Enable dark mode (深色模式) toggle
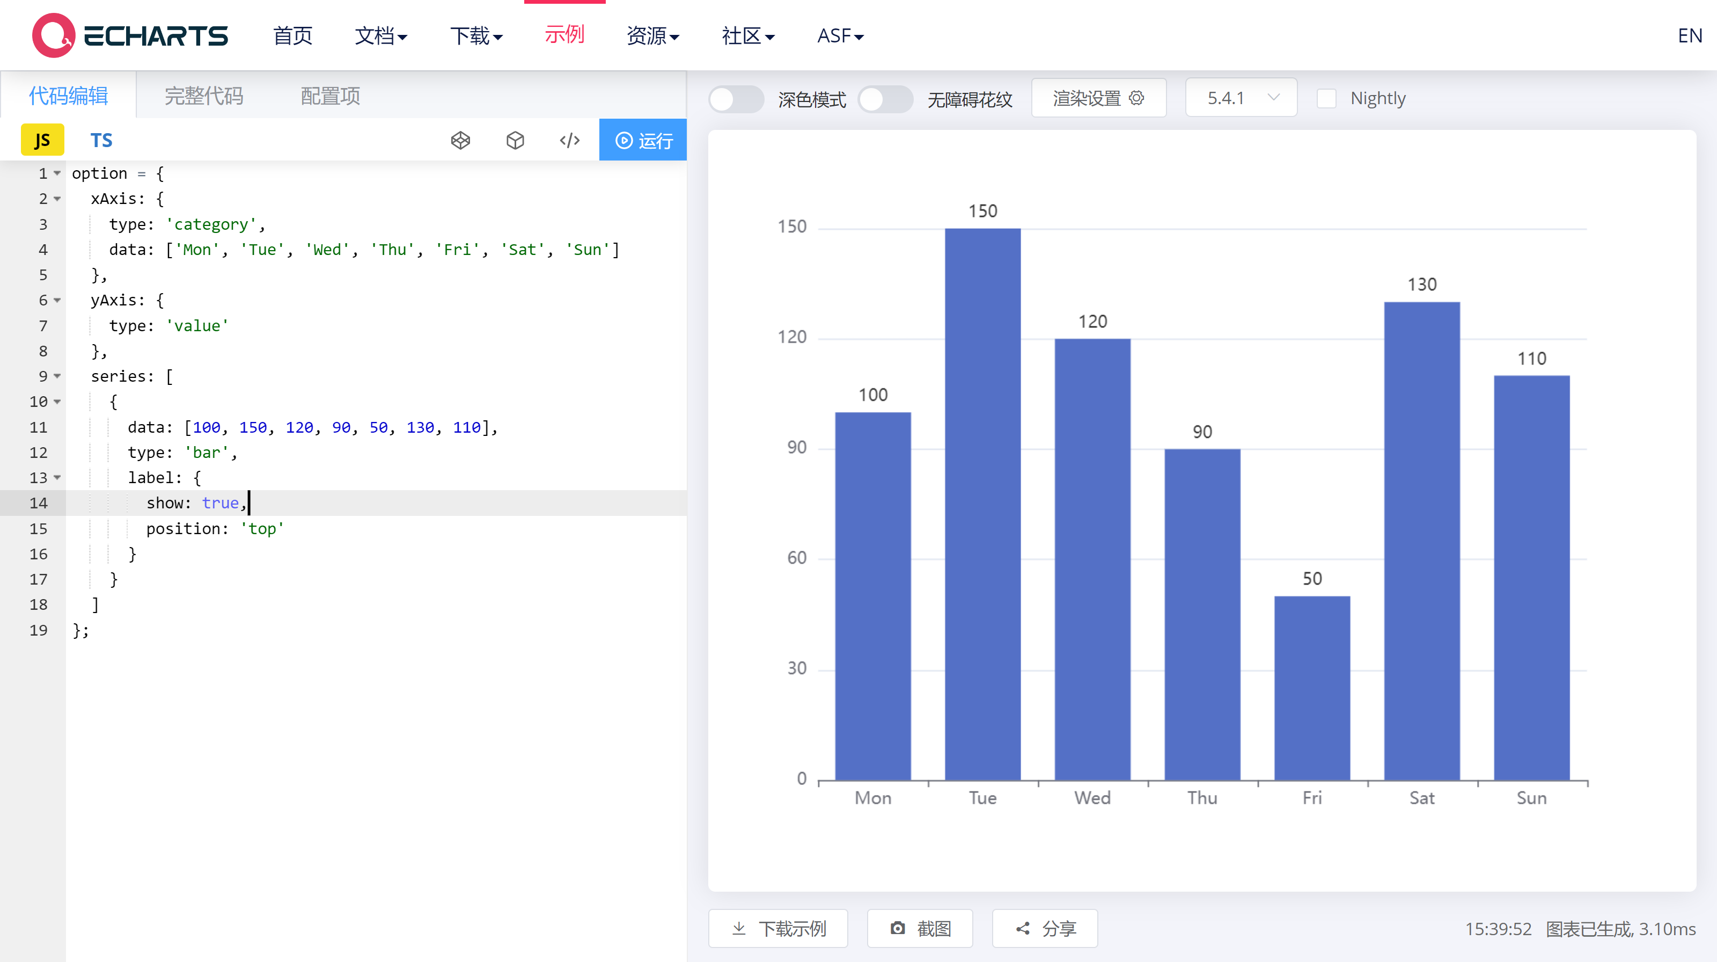The width and height of the screenshot is (1717, 962). pyautogui.click(x=736, y=99)
